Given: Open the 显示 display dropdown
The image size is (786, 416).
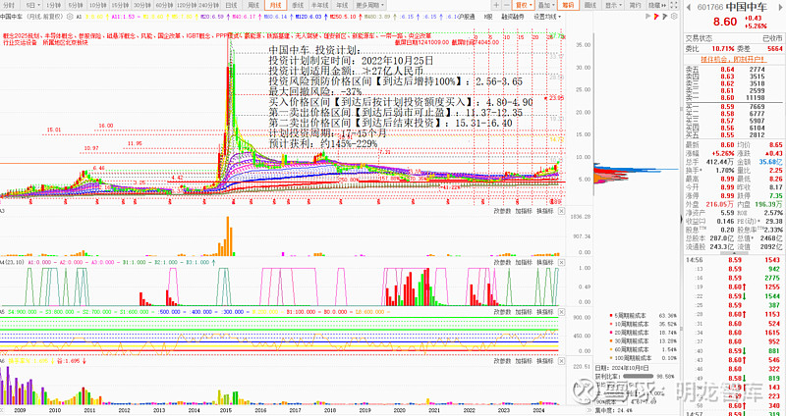Looking at the screenshot, I should (612, 5).
